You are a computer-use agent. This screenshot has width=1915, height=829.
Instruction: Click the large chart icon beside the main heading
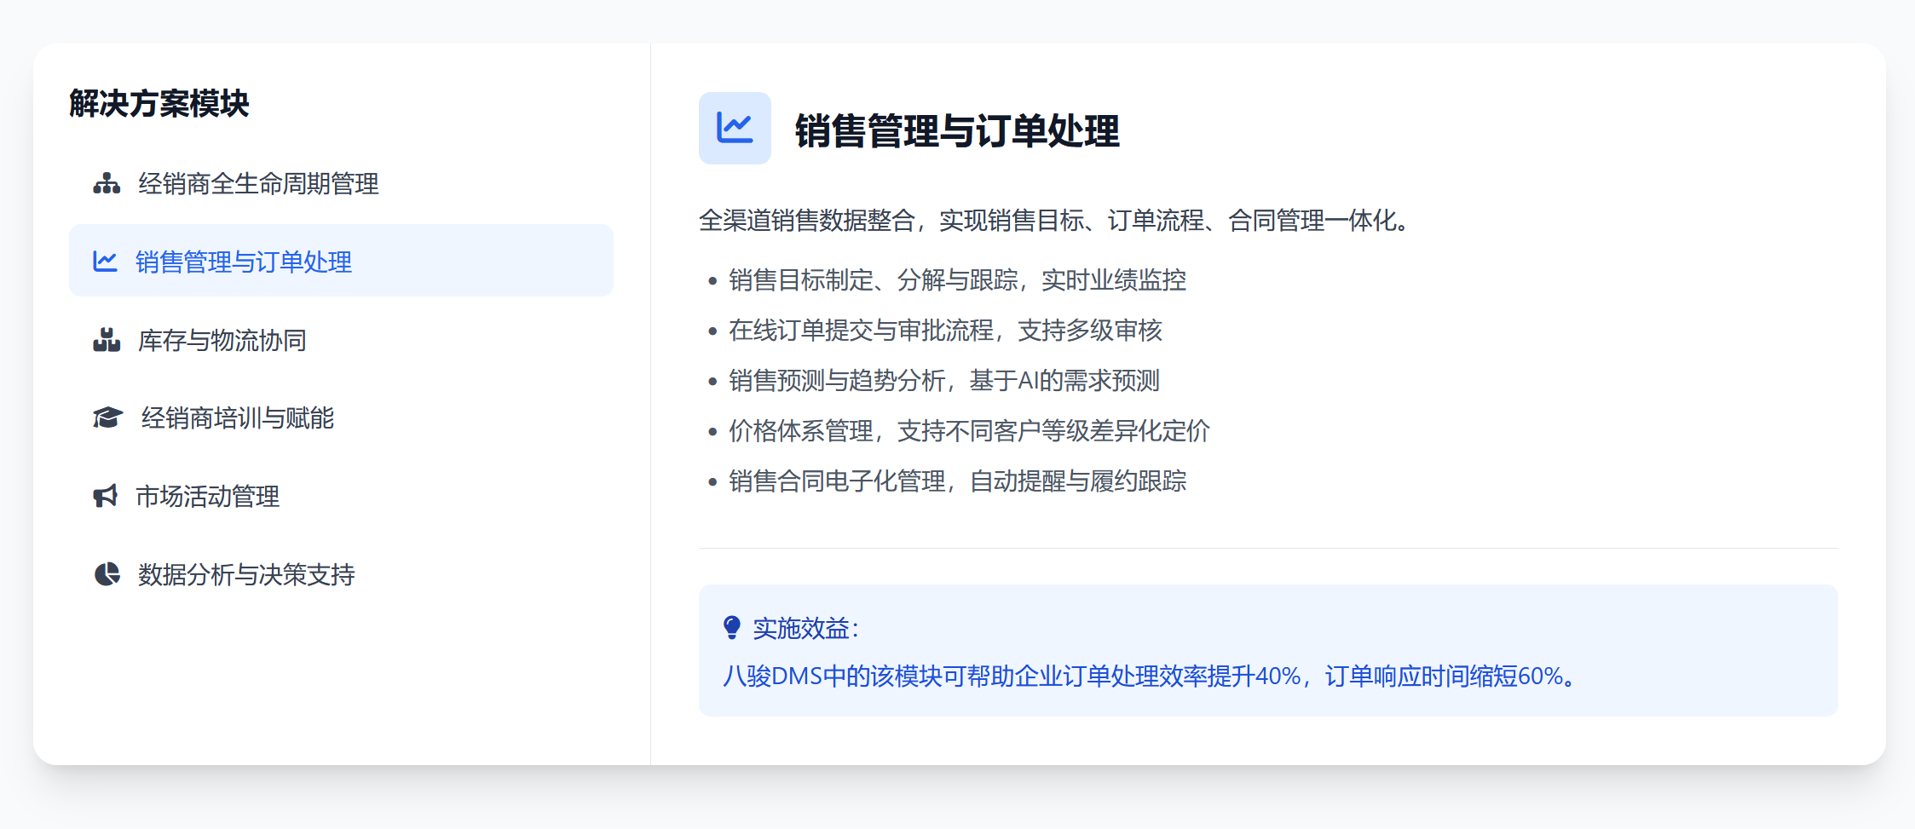point(734,129)
